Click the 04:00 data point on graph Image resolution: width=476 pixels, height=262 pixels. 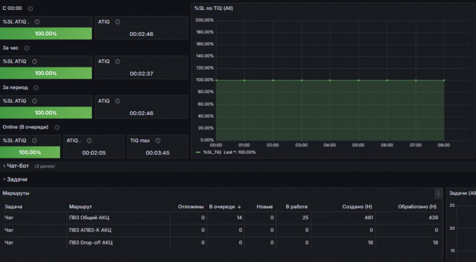click(x=330, y=81)
